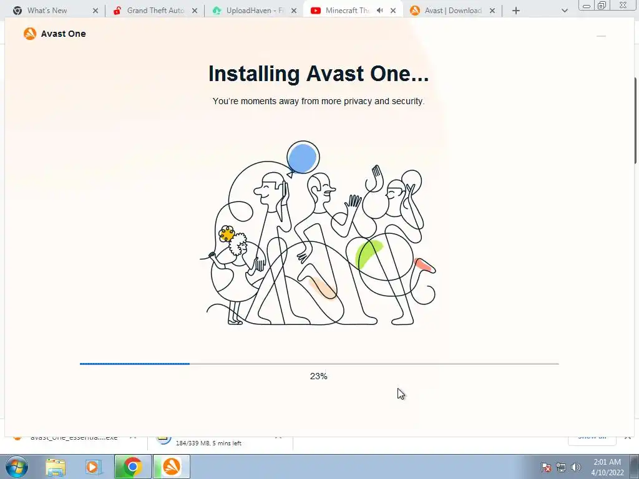Click the Avast favicon on Download tab
The image size is (639, 479).
click(415, 11)
